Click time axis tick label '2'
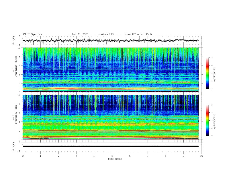Image resolution: width=227 pixels, height=175 pixels. [x=58, y=156]
